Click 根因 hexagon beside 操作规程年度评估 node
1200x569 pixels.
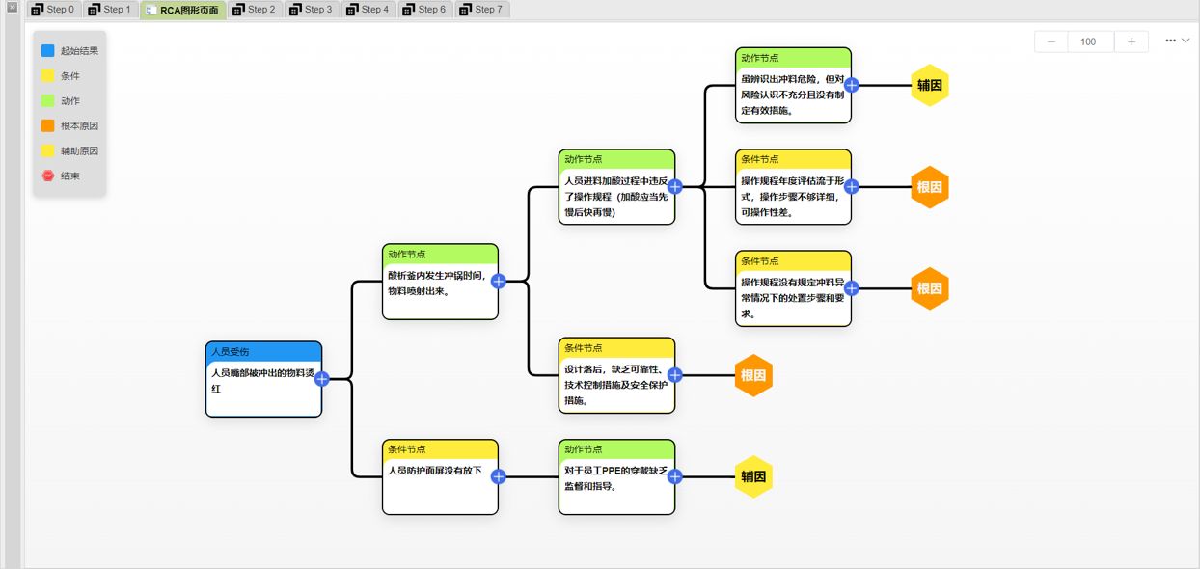pos(929,187)
